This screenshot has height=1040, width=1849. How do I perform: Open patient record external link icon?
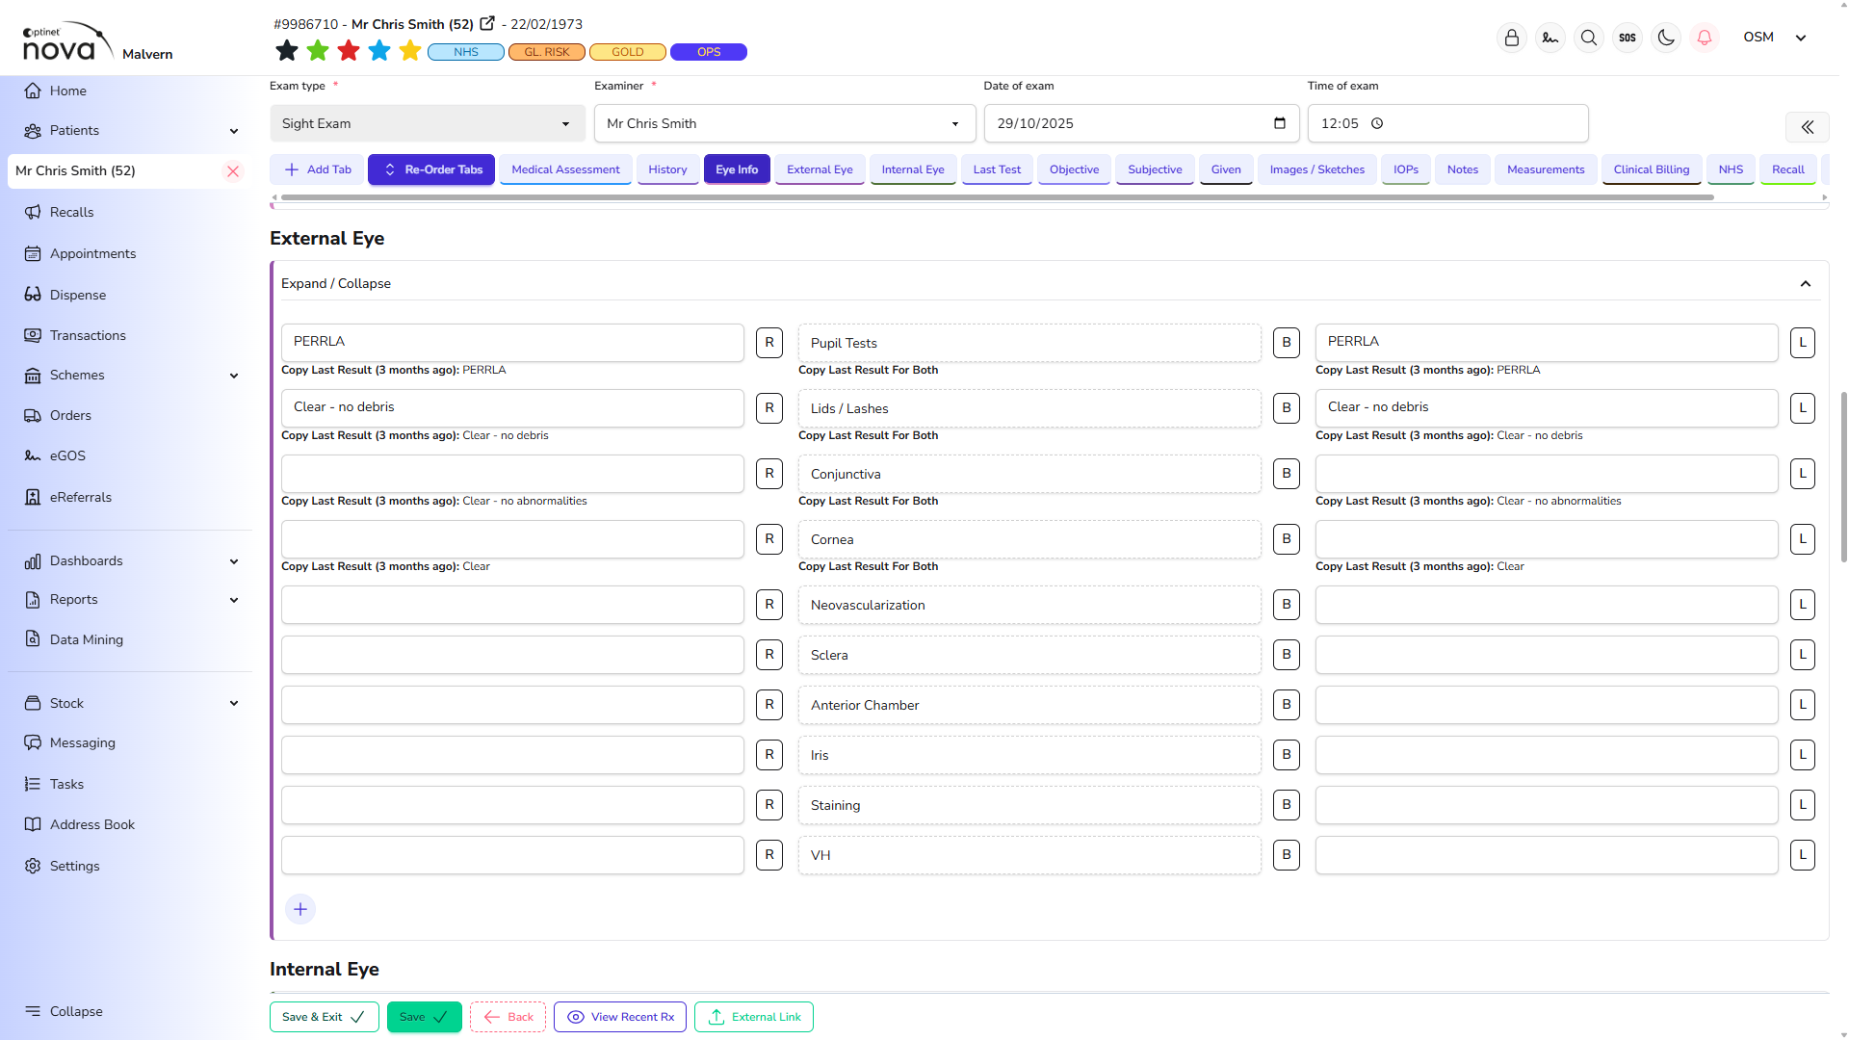(x=487, y=23)
